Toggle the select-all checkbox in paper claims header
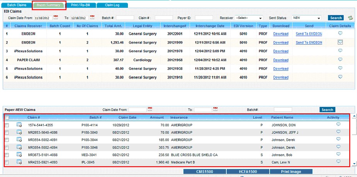The image size is (357, 177). pyautogui.click(x=7, y=118)
